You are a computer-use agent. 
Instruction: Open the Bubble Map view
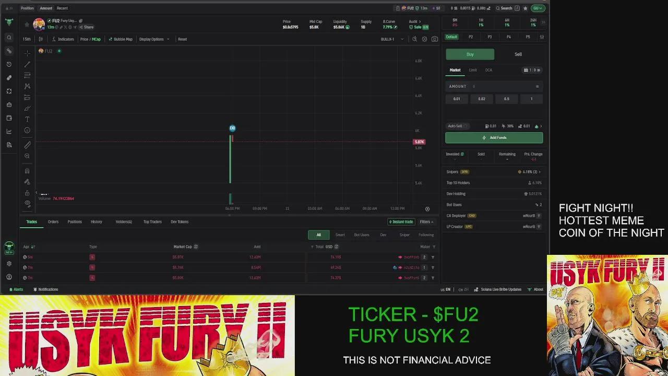[x=121, y=39]
